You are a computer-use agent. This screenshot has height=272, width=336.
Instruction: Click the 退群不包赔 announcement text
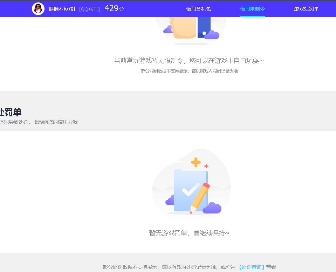pyautogui.click(x=62, y=8)
